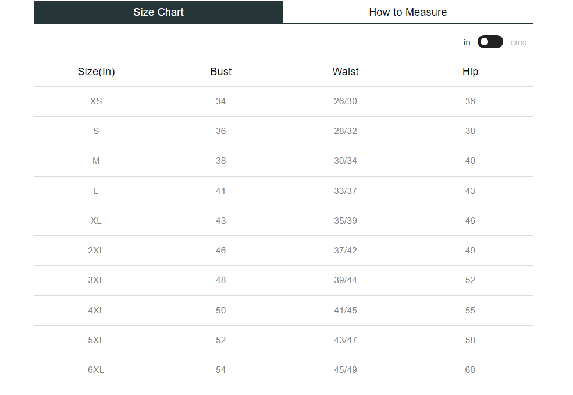Click the 'in' unit label
Image resolution: width=573 pixels, height=395 pixels.
click(x=467, y=43)
